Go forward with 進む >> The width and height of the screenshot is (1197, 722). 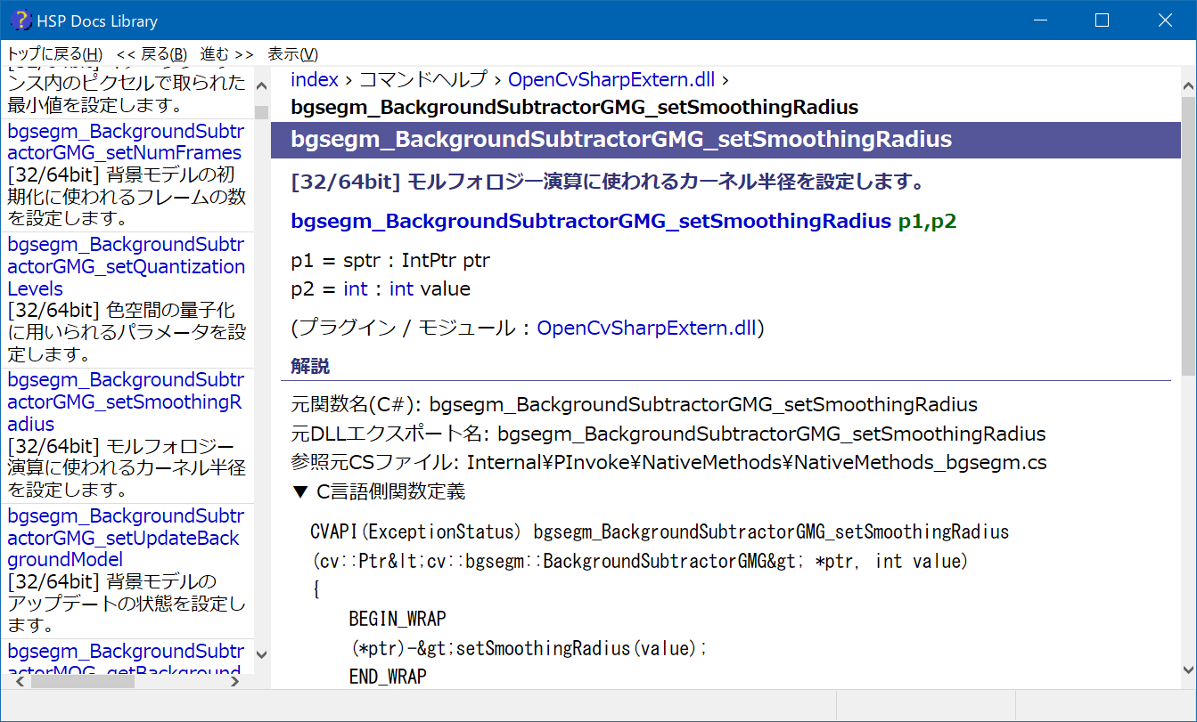click(x=226, y=54)
